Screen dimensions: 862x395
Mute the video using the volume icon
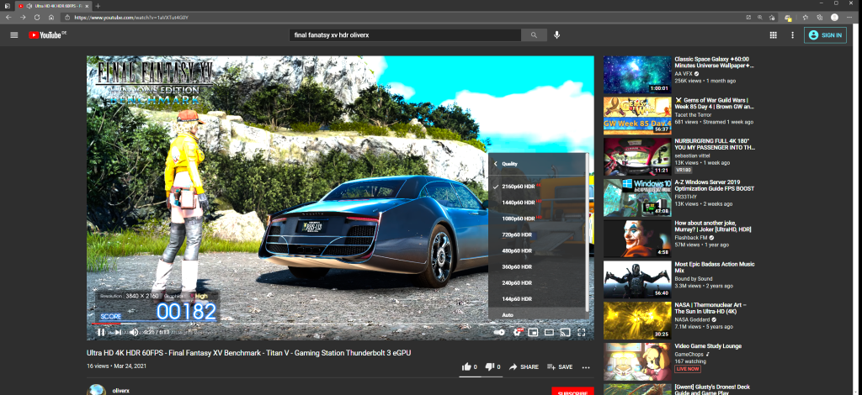click(134, 333)
